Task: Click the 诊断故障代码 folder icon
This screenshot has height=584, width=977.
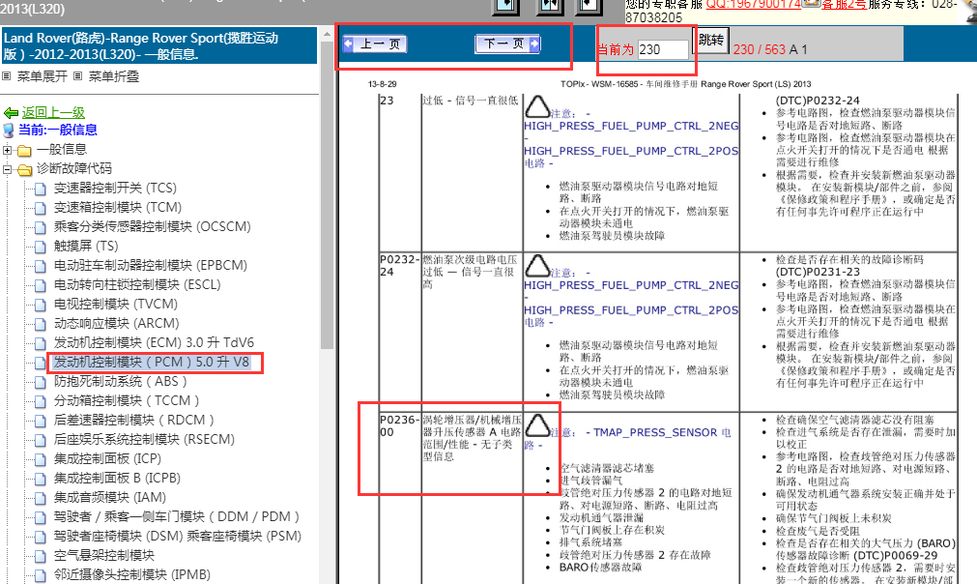Action: point(25,169)
